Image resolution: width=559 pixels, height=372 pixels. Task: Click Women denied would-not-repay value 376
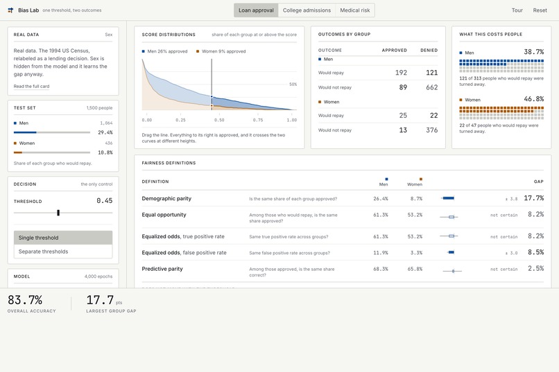tap(431, 130)
